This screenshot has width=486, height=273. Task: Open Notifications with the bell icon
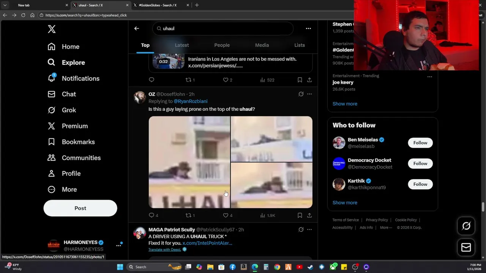pos(73,78)
